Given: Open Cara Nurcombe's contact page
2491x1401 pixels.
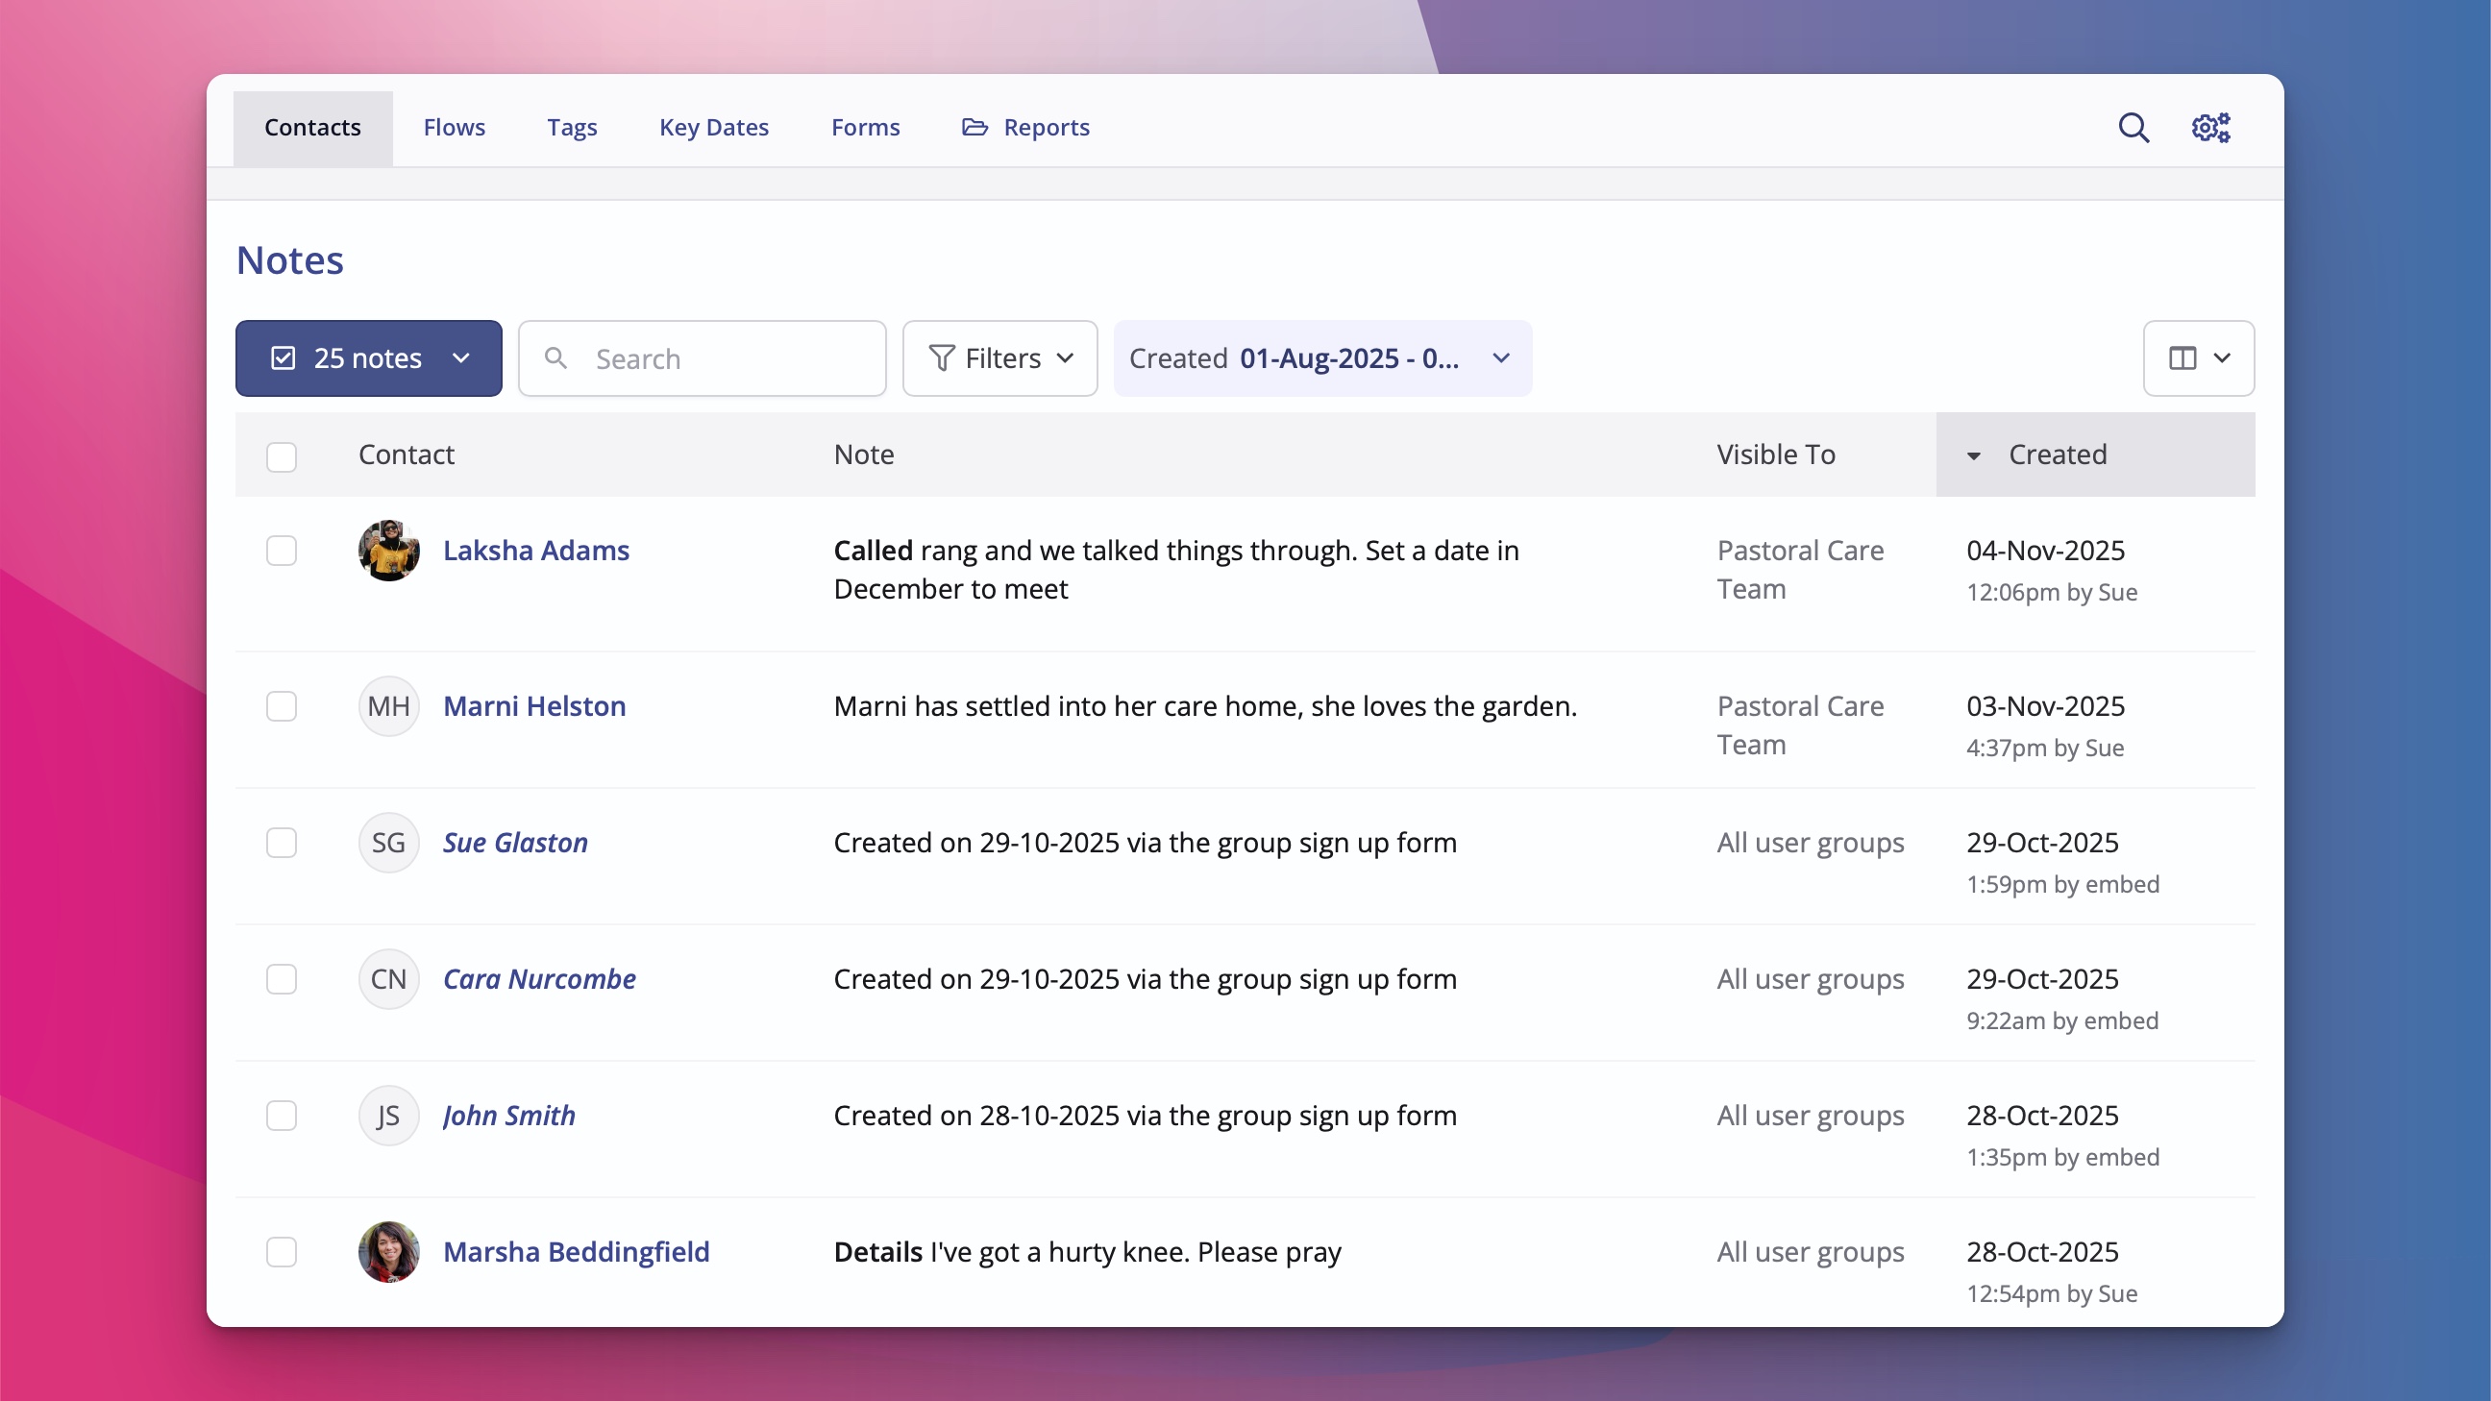Looking at the screenshot, I should pyautogui.click(x=538, y=979).
